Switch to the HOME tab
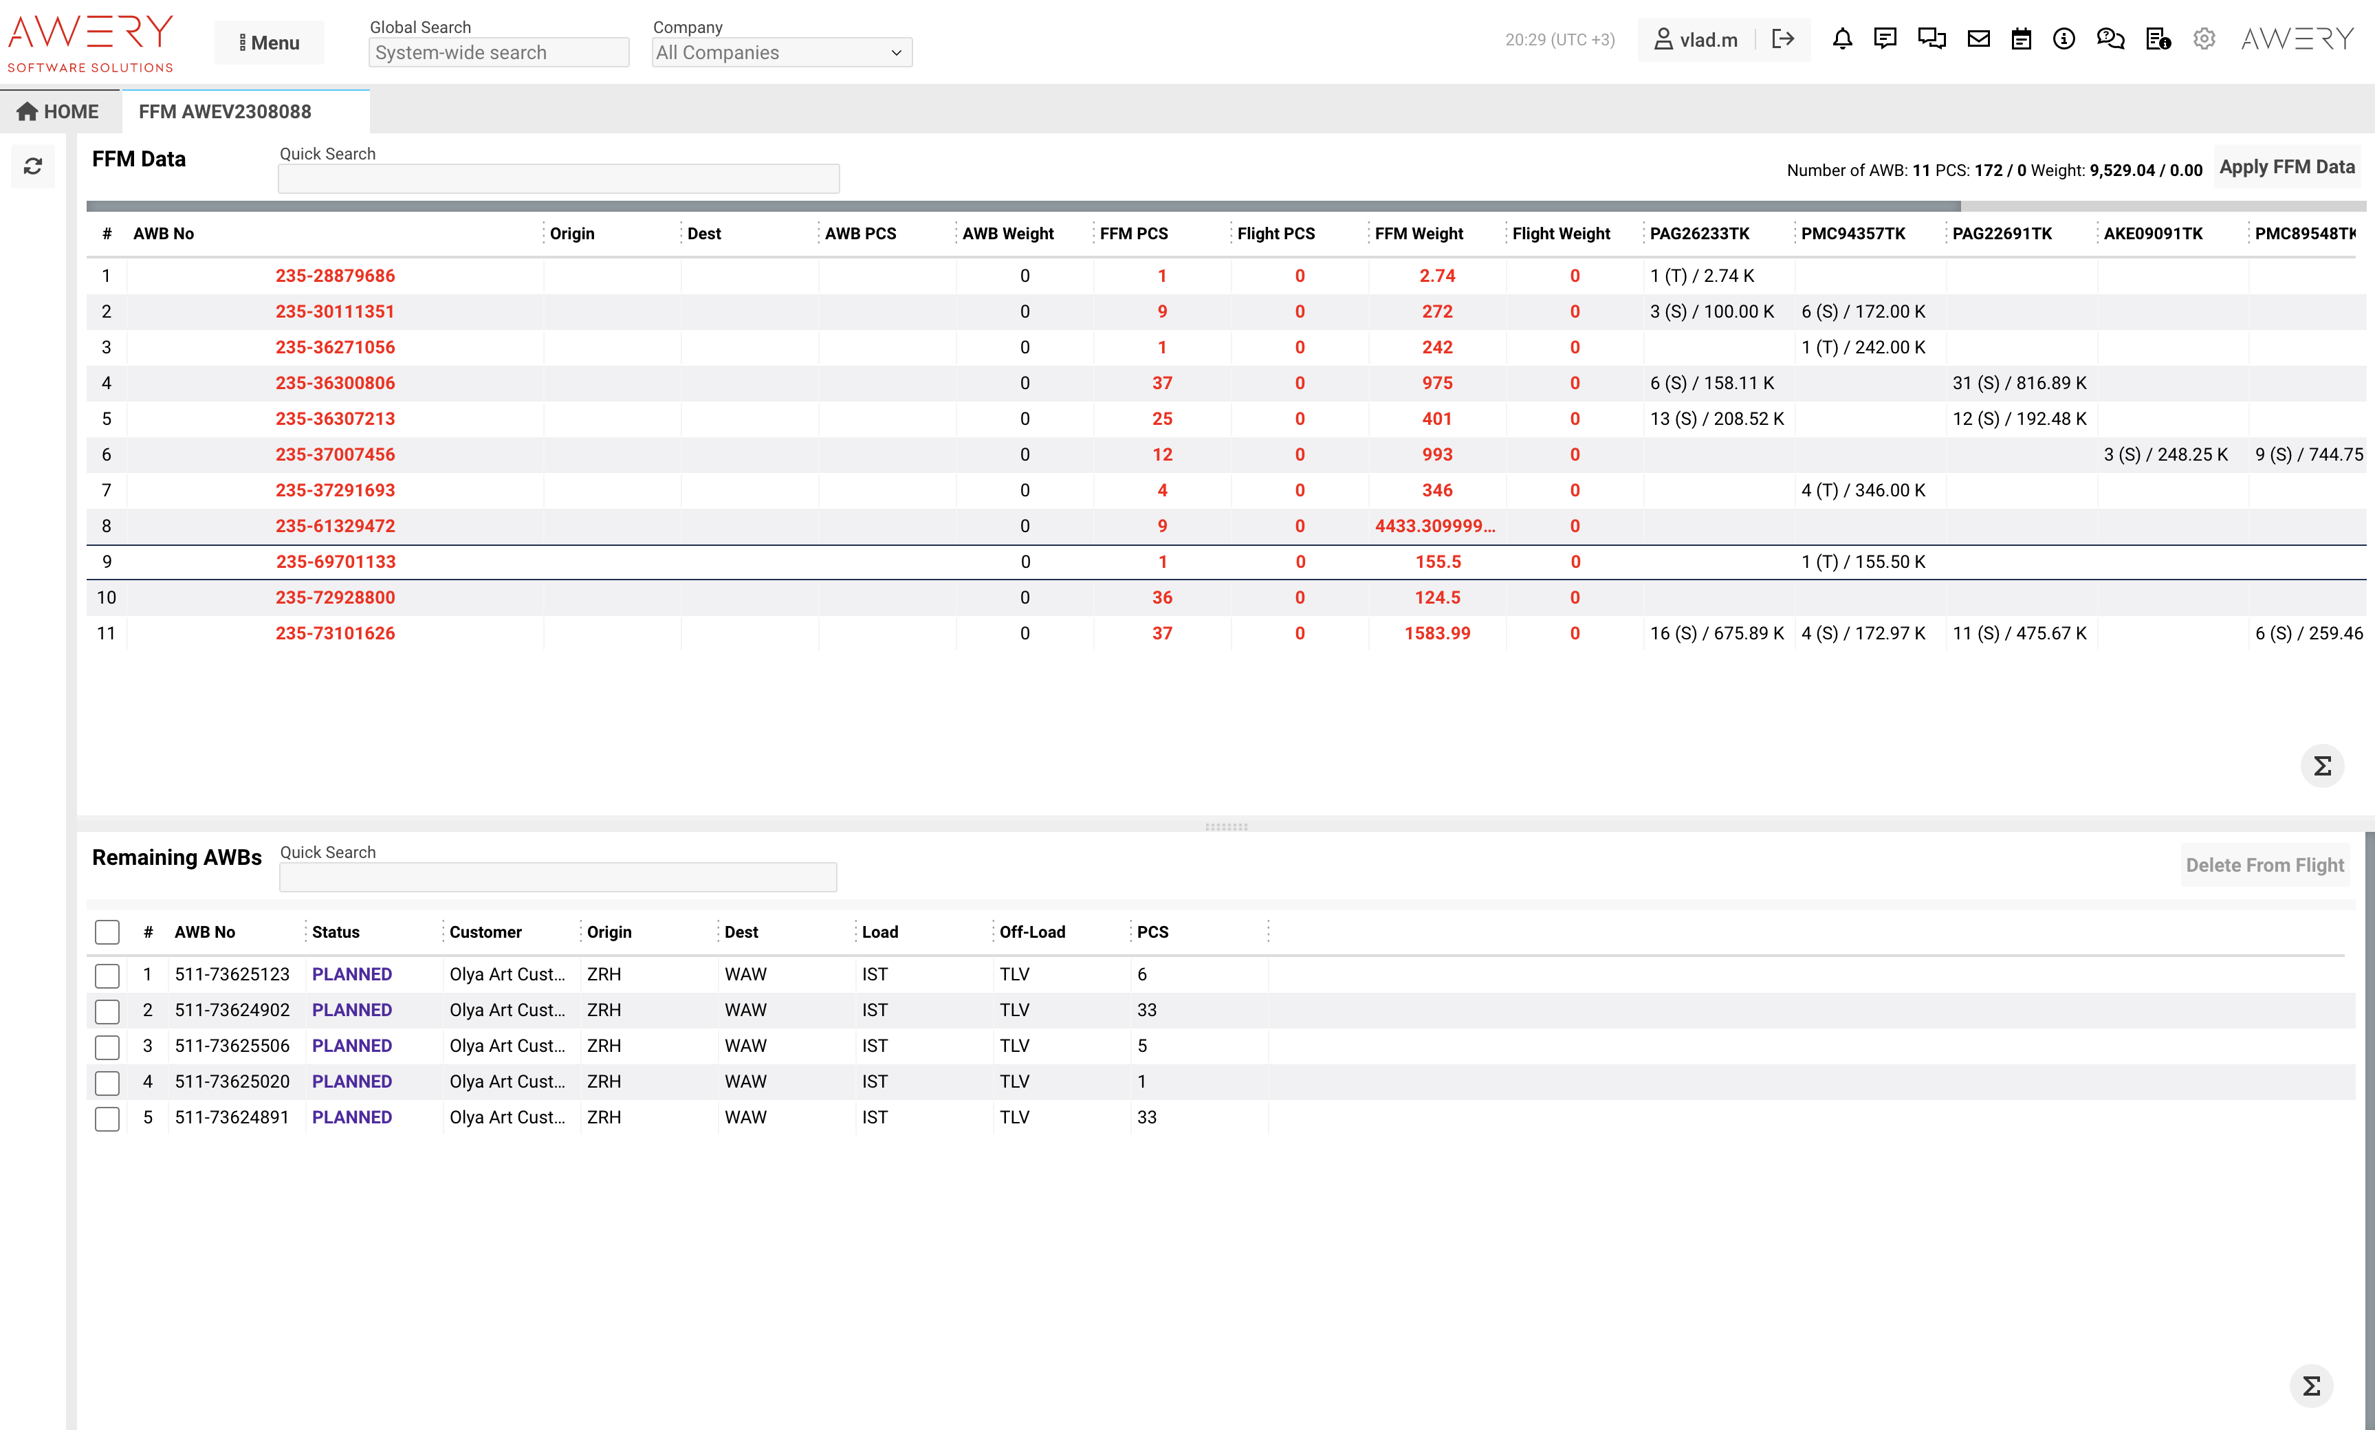 (x=58, y=112)
